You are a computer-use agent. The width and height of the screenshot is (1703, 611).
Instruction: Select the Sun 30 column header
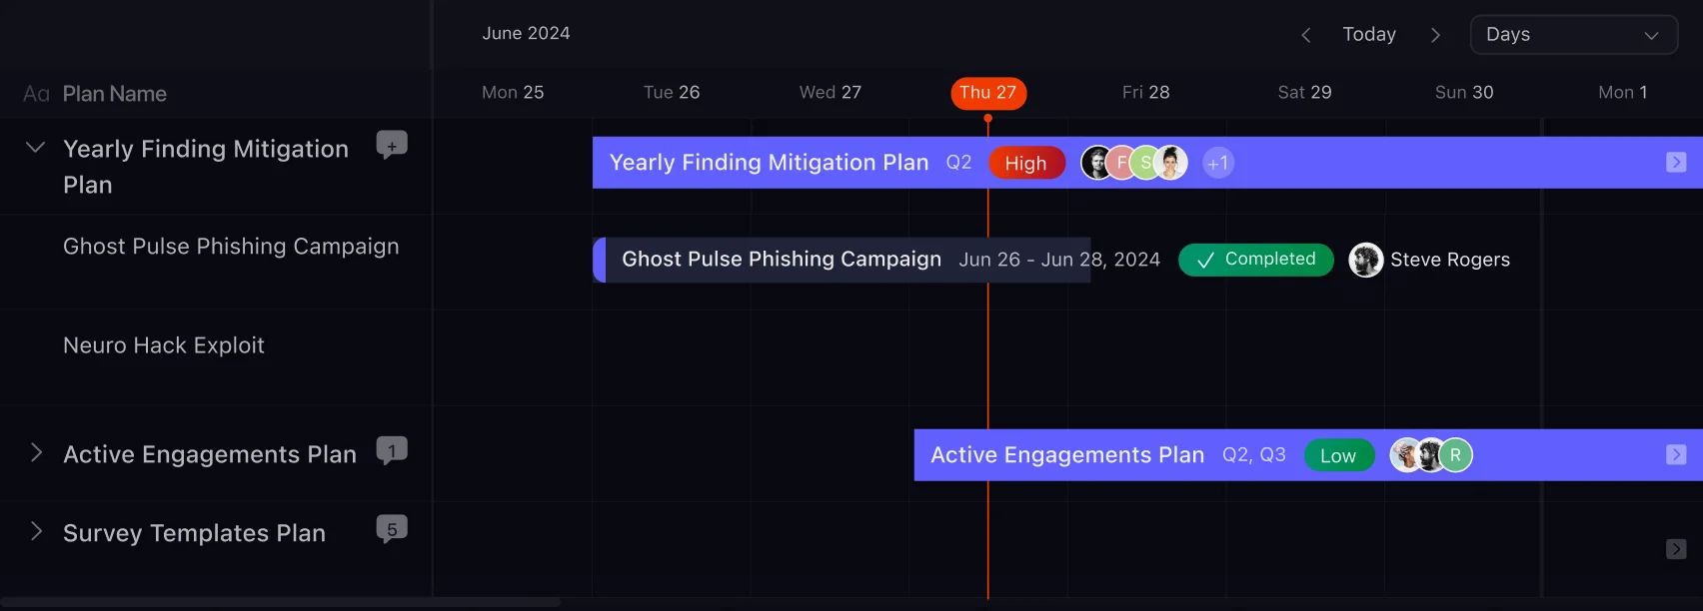coord(1464,93)
